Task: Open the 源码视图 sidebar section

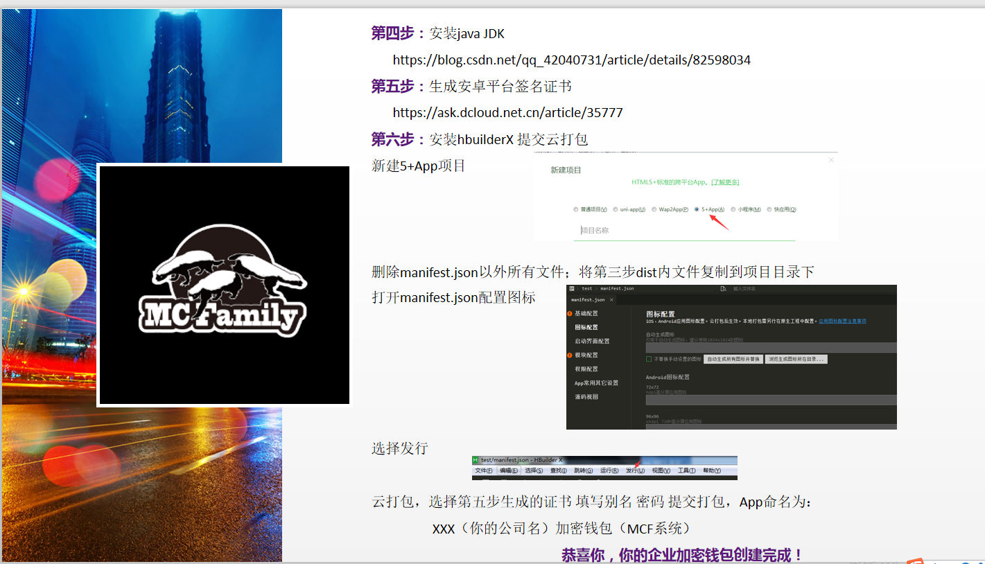Action: click(586, 396)
